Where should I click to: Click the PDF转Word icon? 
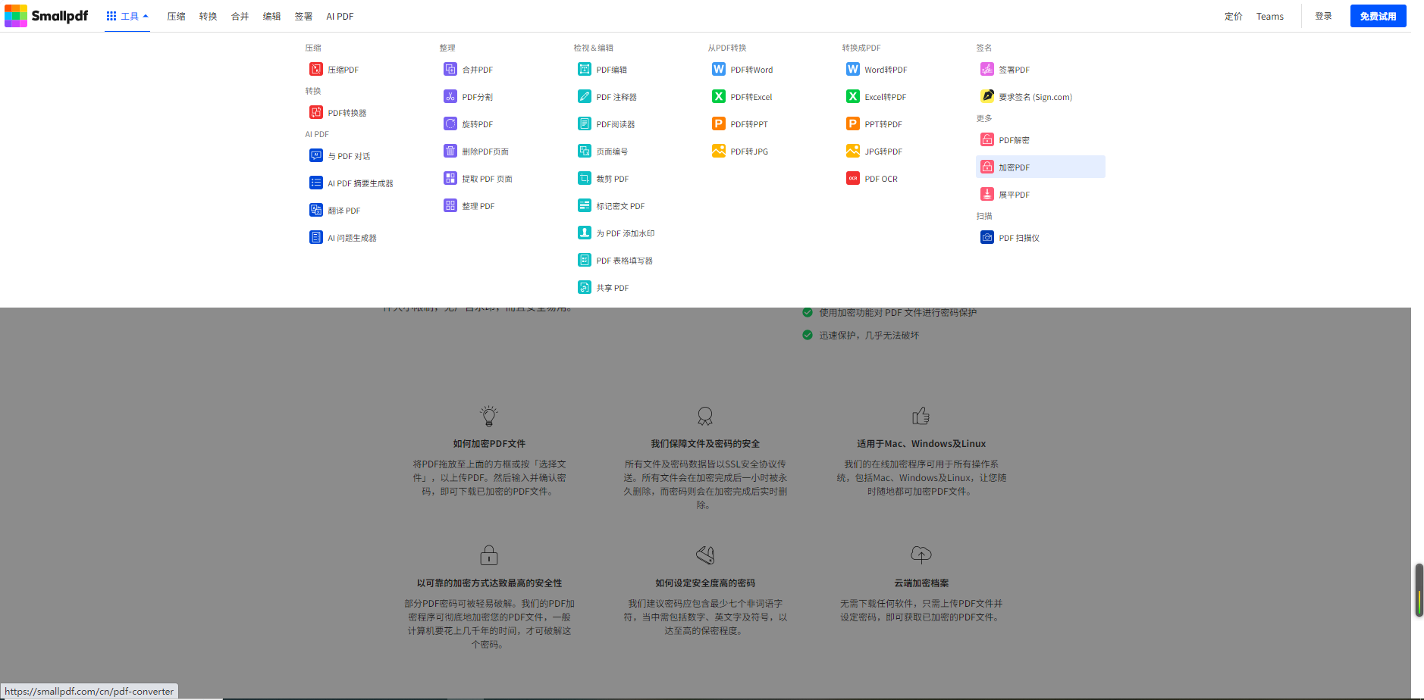[718, 69]
